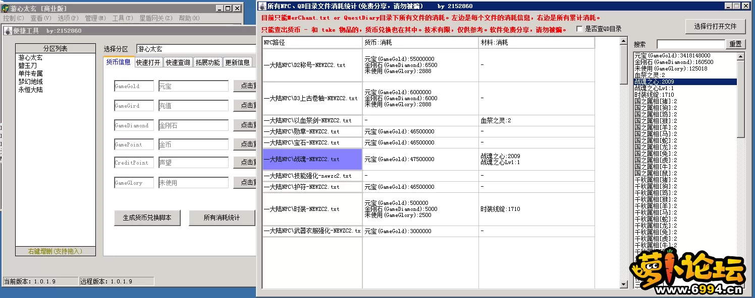The image size is (755, 298).
Task: Click the 时装线绽:1710 material cell in table
Action: pyautogui.click(x=536, y=209)
